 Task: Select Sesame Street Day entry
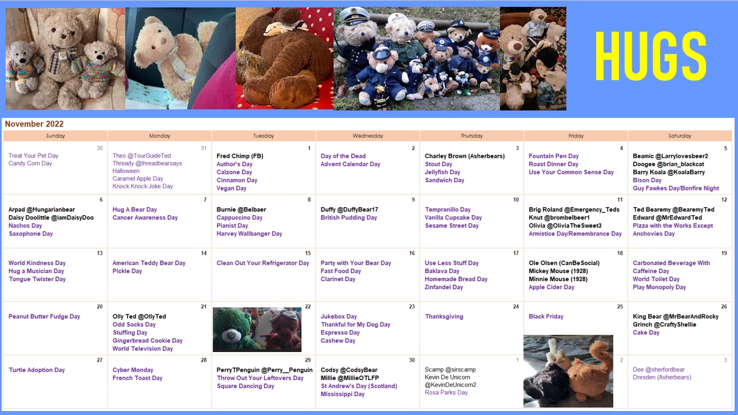[x=451, y=226]
